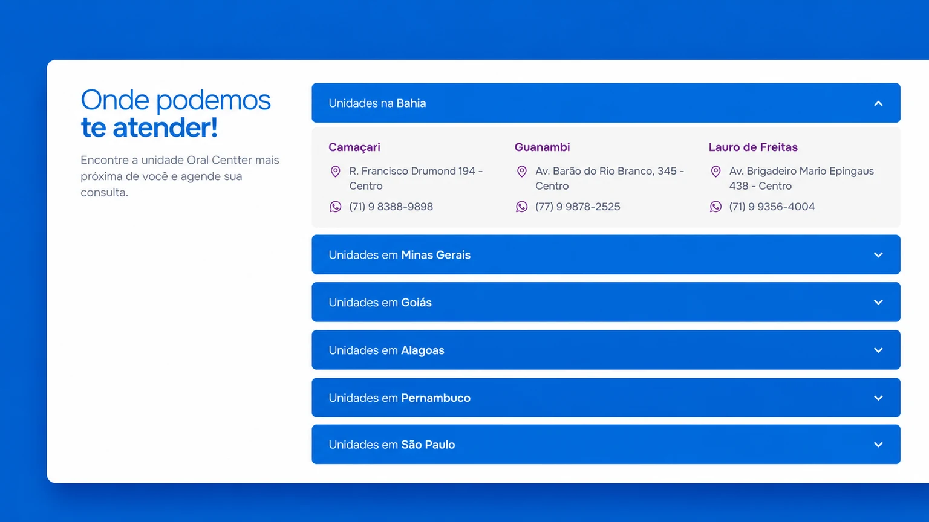Viewport: 929px width, 522px height.
Task: Click the WhatsApp icon under Lauro de Freitas
Action: click(715, 207)
